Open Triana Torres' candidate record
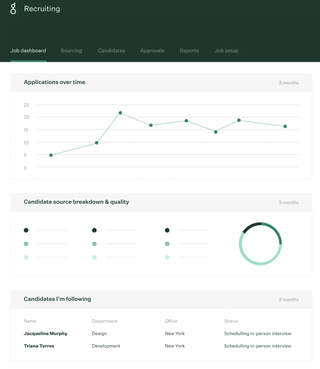 39,346
